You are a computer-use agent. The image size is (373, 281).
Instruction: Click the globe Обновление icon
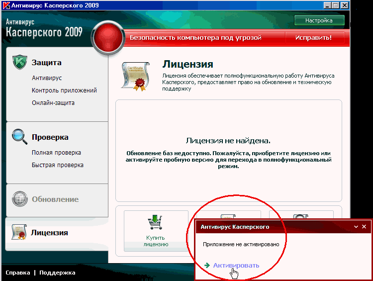[20, 199]
